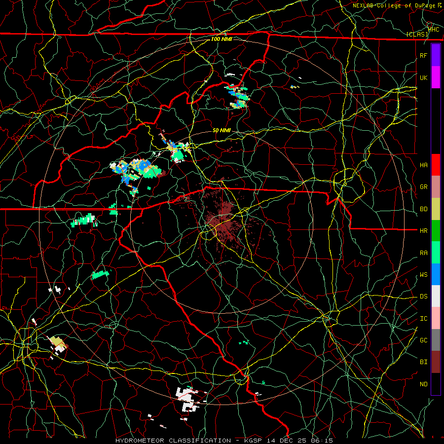Select the gray GC legend swatch

436,340
